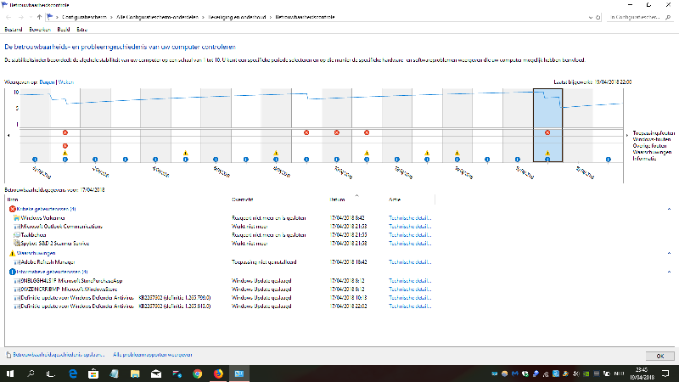Click Betrouwbaarheidsgeschiedenis opslaan link
679x382 pixels.
[x=59, y=355]
